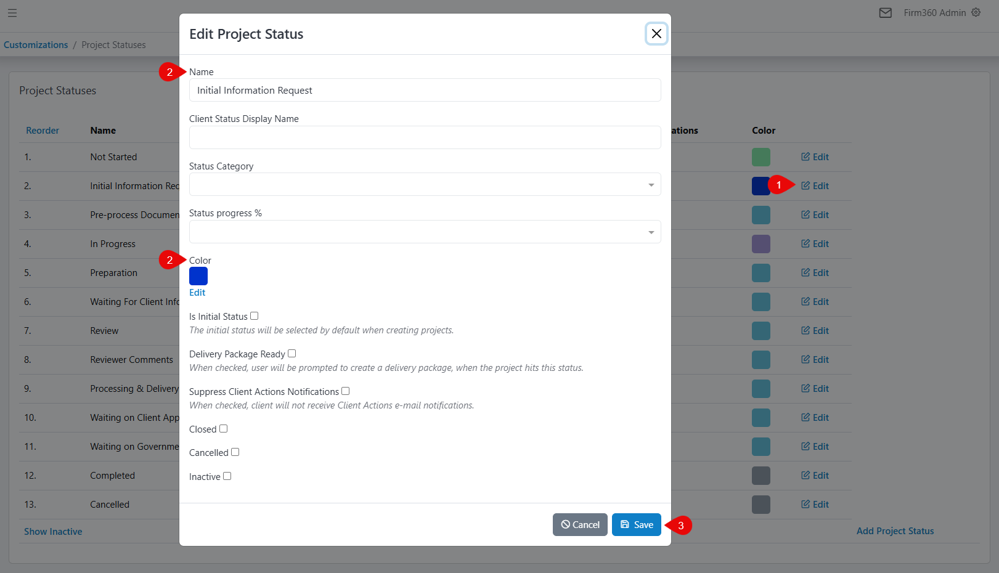Image resolution: width=999 pixels, height=573 pixels.
Task: Check the Delivery Package Ready option
Action: (x=292, y=353)
